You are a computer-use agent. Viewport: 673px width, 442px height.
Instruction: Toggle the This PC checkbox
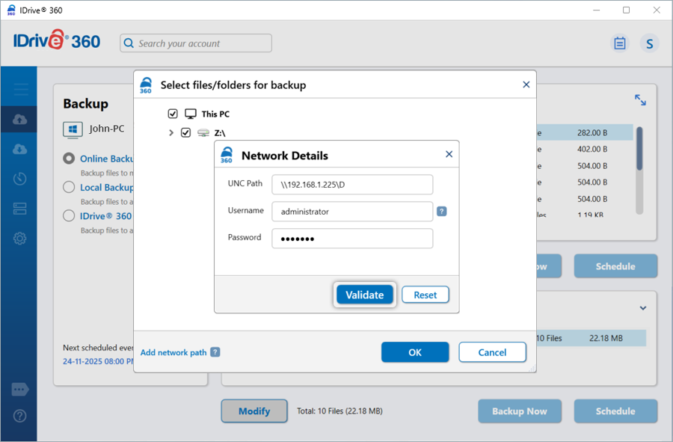(173, 114)
